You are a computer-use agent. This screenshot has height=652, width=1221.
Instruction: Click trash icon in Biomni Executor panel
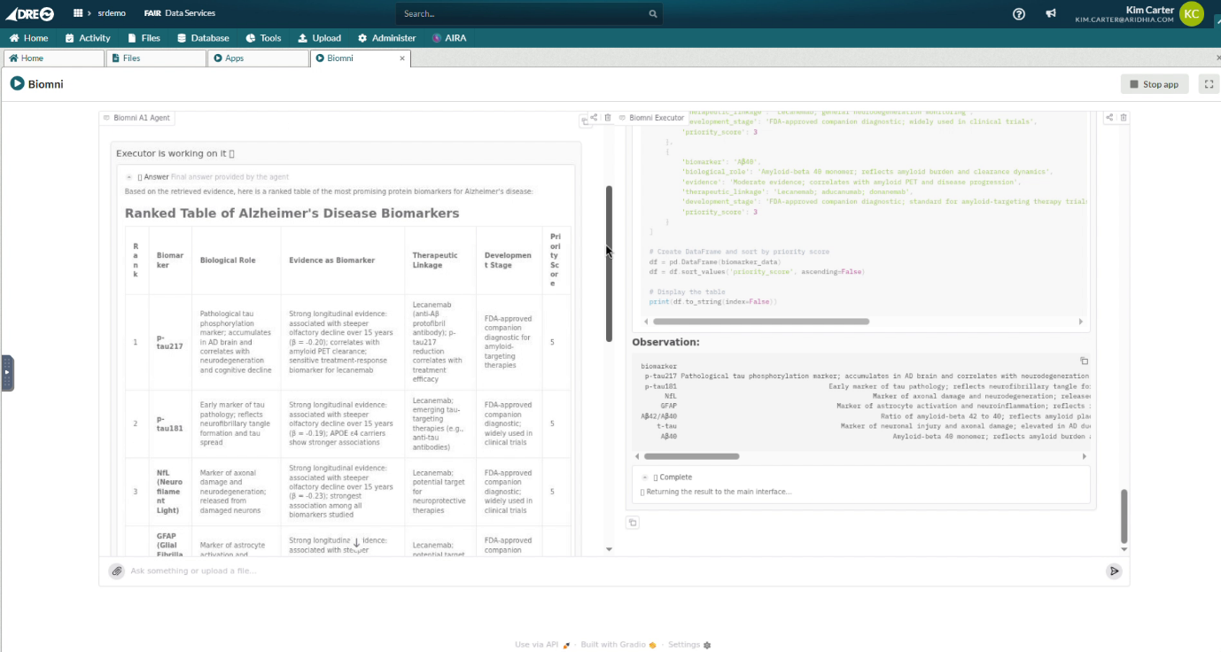pyautogui.click(x=1124, y=118)
